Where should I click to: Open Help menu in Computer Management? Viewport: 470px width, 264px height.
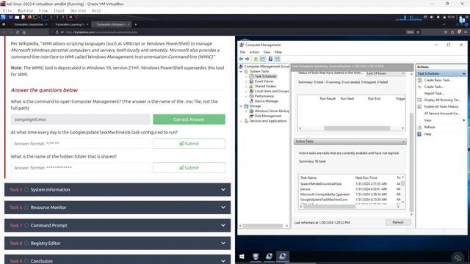click(278, 52)
